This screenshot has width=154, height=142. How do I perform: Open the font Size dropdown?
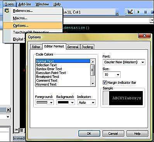point(112,74)
